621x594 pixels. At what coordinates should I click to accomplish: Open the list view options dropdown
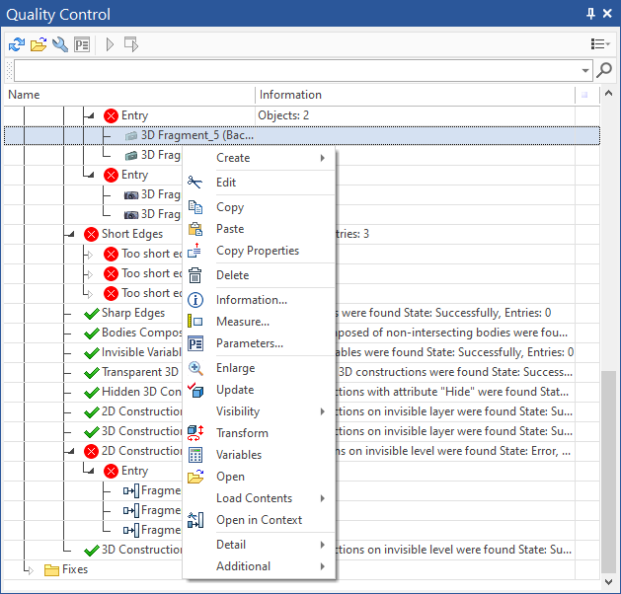pos(600,44)
